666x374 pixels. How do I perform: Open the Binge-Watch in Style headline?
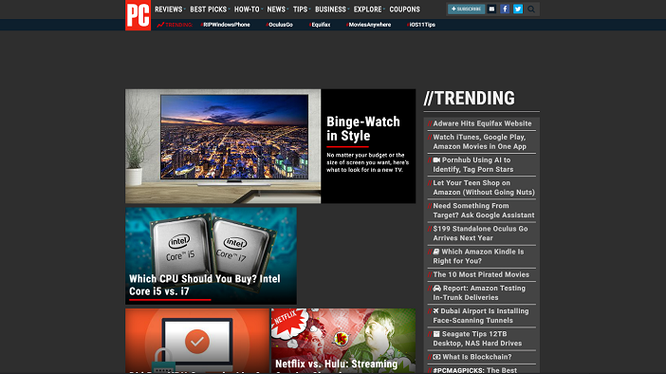point(363,128)
